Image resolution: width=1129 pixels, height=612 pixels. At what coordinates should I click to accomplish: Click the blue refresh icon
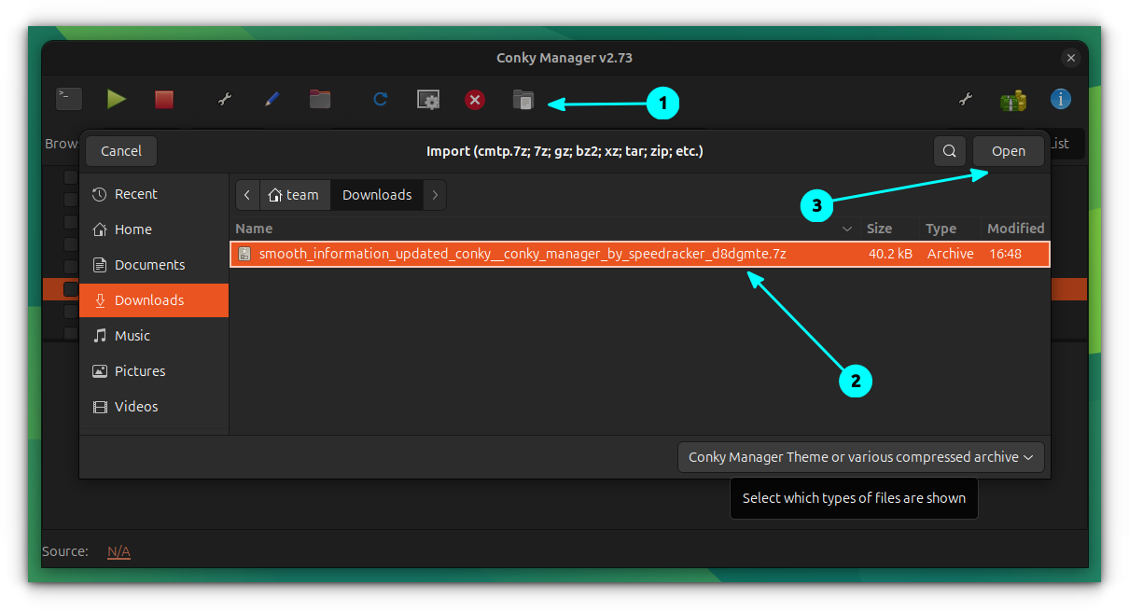click(380, 99)
